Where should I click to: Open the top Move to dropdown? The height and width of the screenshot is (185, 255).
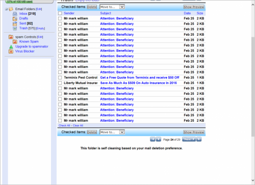112,7
